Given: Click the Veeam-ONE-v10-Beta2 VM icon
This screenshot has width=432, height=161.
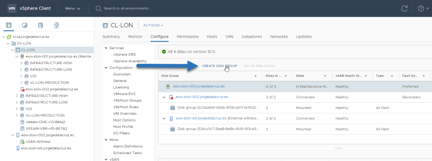Looking at the screenshot, I should tap(22, 122).
